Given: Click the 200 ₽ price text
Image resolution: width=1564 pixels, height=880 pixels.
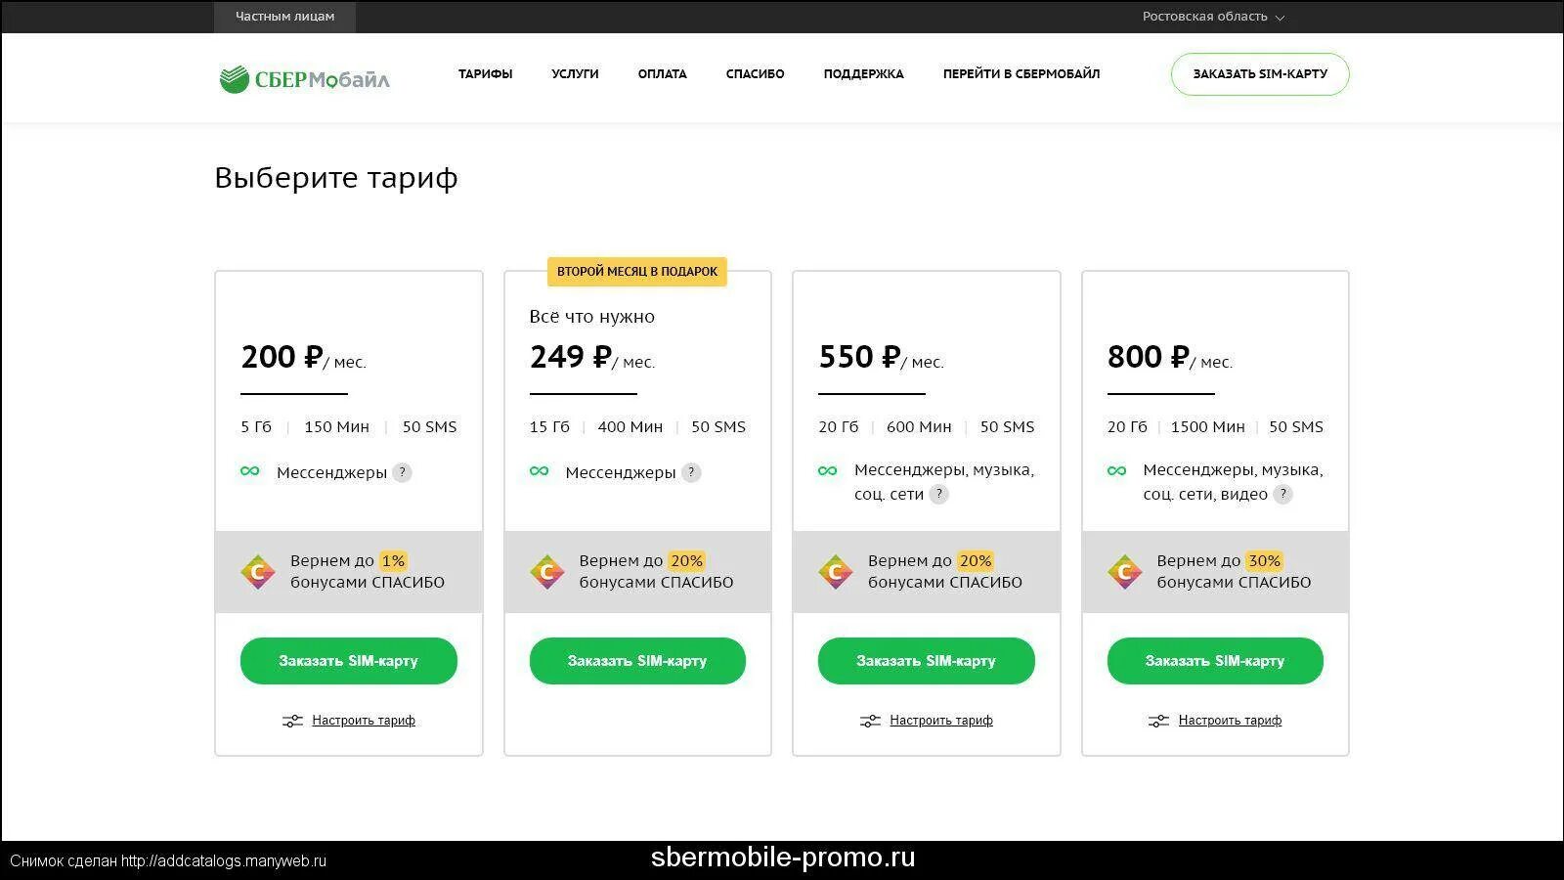Looking at the screenshot, I should click(x=282, y=357).
